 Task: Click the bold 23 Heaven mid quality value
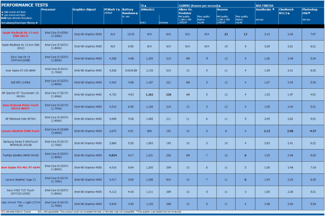[226, 34]
